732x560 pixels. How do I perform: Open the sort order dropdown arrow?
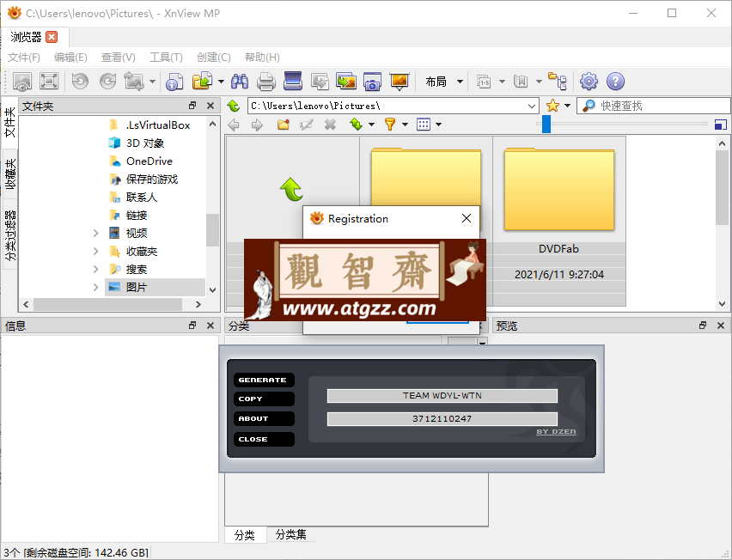pyautogui.click(x=372, y=125)
